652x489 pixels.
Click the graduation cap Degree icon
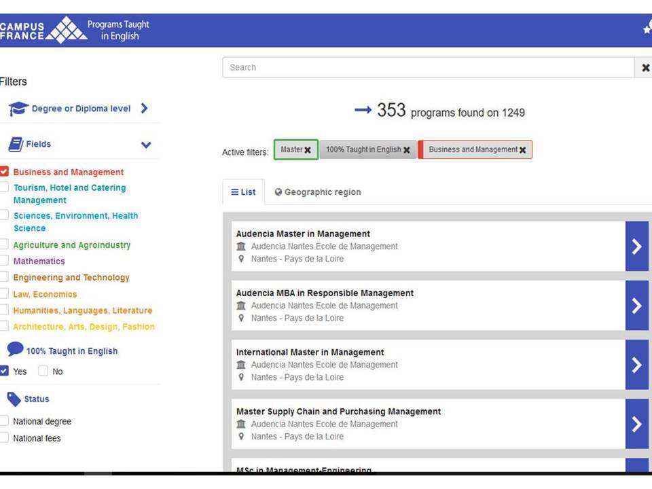(x=18, y=109)
